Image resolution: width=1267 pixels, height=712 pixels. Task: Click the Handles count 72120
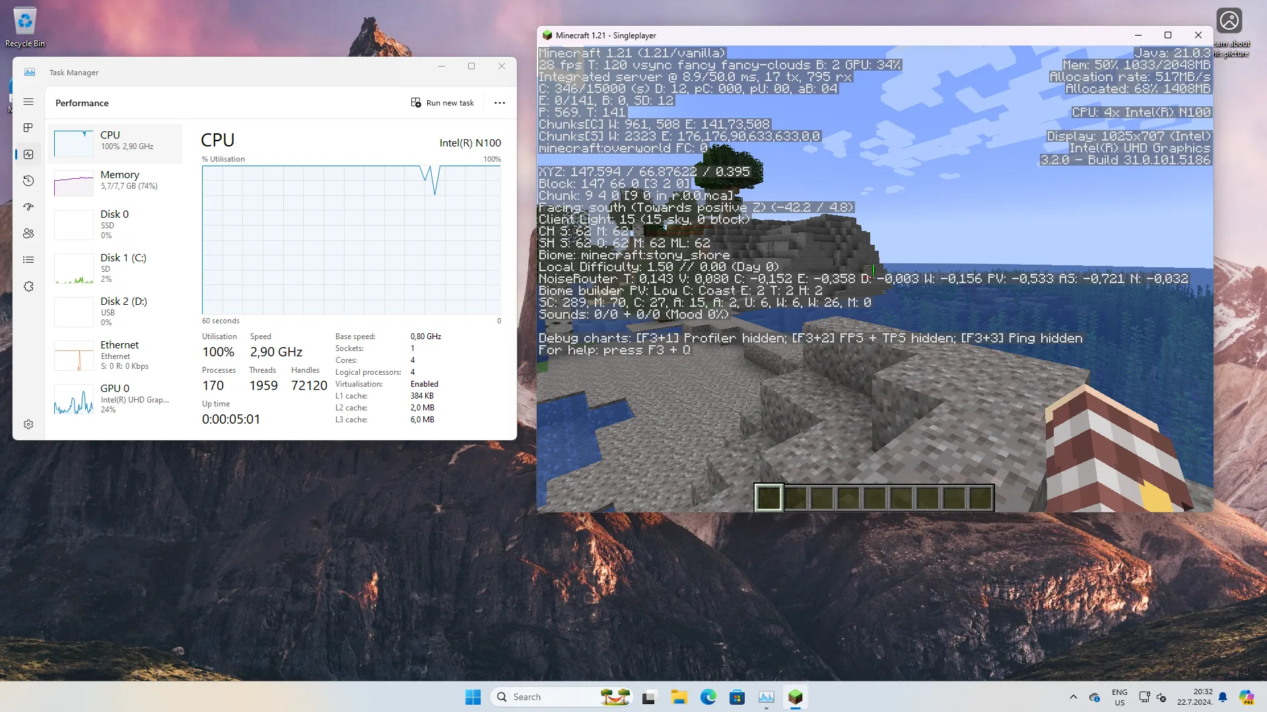pos(309,385)
